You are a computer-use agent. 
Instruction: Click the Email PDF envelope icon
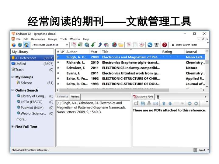click(155, 104)
